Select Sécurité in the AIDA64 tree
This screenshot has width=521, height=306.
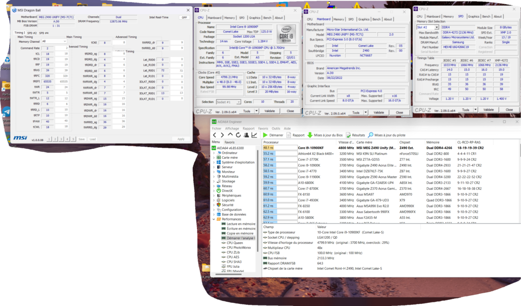click(227, 205)
